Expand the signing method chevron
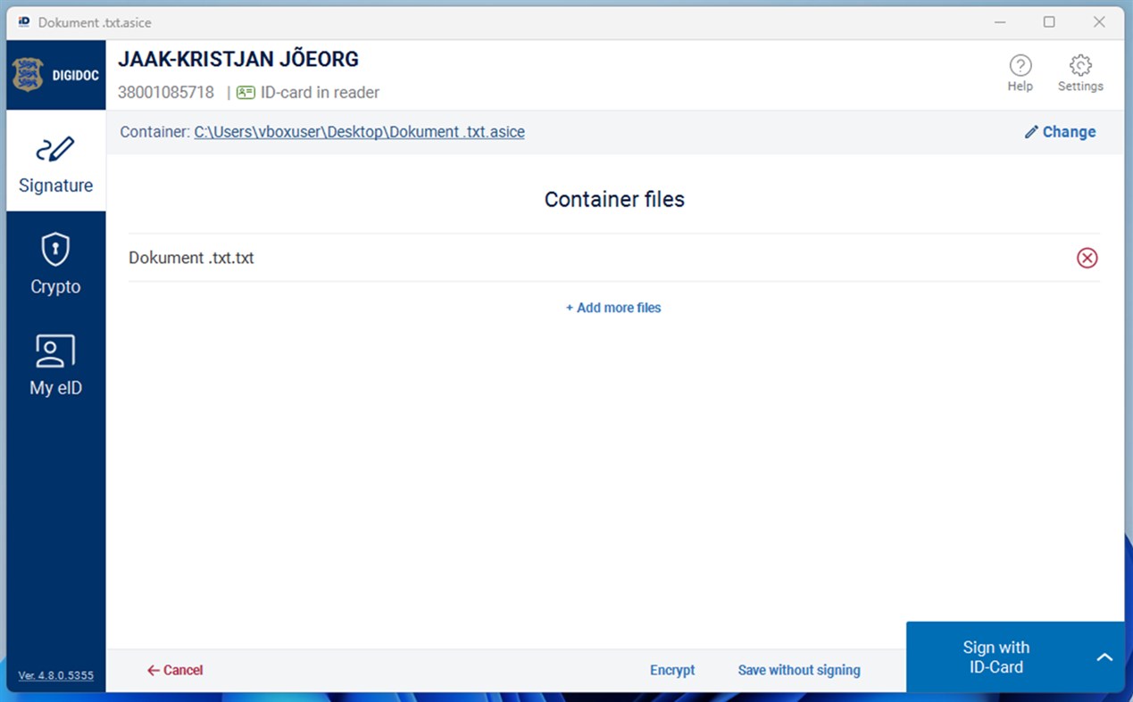 tap(1104, 657)
